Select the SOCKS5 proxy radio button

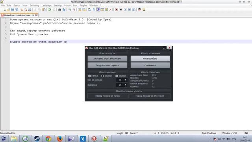(x=117, y=76)
